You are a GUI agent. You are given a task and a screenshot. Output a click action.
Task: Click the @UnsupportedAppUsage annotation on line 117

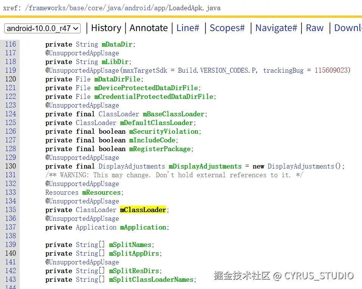pos(82,53)
